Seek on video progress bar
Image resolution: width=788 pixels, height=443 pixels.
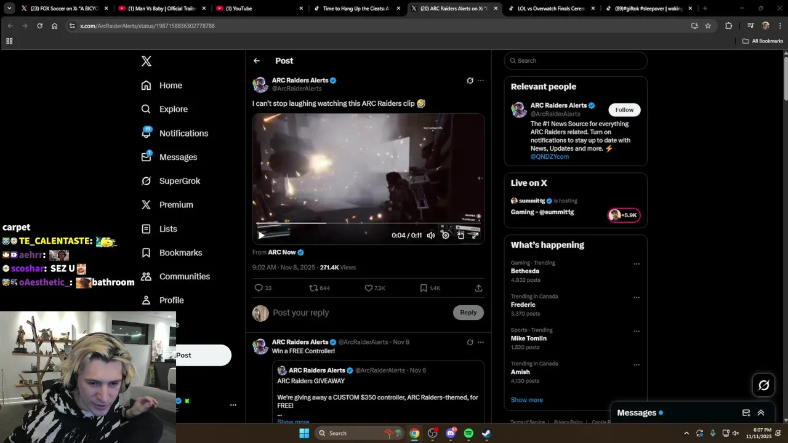[x=368, y=223]
